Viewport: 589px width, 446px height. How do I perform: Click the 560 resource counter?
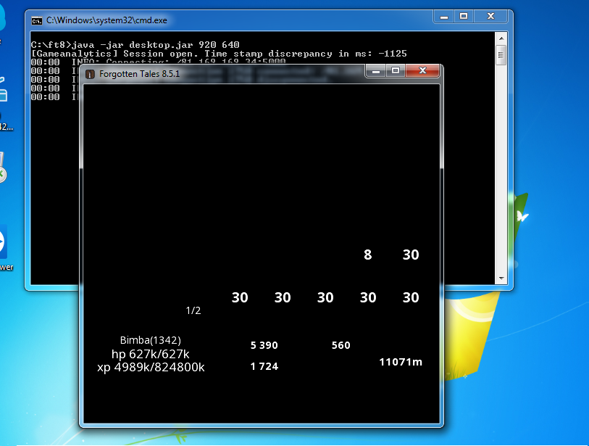pos(341,345)
